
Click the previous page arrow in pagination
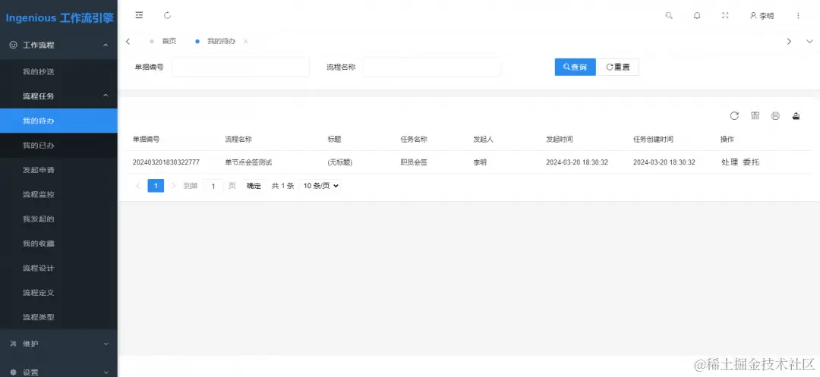pyautogui.click(x=138, y=185)
